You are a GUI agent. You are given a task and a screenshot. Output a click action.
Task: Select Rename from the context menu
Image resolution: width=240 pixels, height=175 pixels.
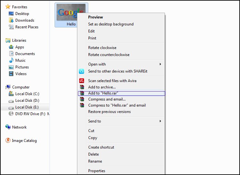[121, 161]
